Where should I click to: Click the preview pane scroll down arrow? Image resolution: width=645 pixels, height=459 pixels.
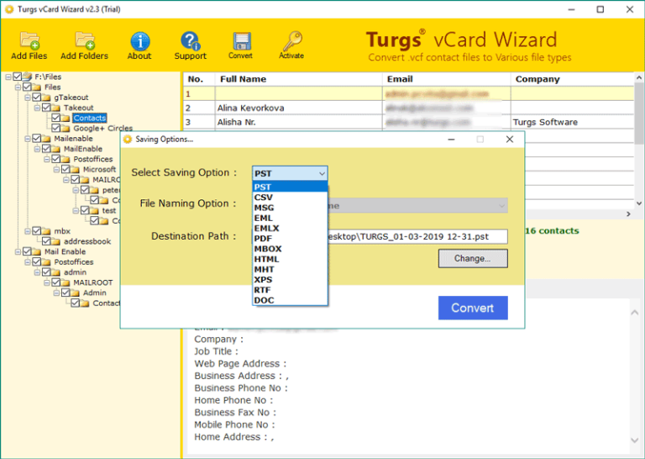click(635, 440)
